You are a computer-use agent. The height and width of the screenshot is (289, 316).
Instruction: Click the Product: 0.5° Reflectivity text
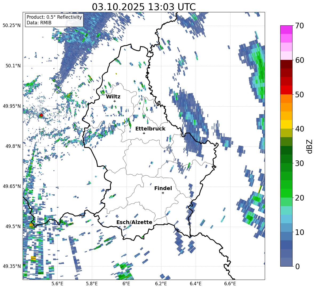point(54,17)
